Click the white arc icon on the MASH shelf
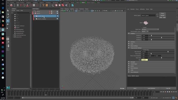 tap(53, 5)
